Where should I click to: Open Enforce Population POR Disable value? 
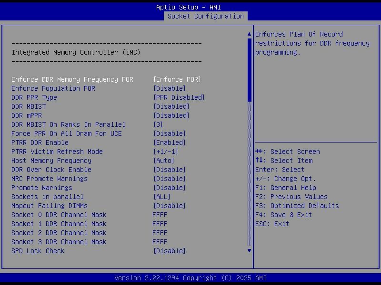[x=170, y=88]
